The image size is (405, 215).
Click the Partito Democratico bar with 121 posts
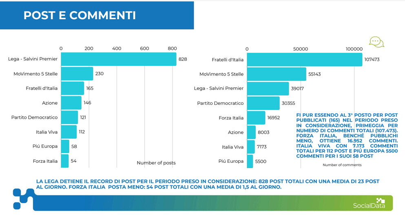pos(69,117)
